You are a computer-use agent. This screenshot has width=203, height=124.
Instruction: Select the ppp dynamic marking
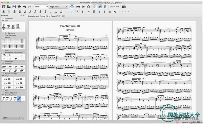(x=4, y=67)
